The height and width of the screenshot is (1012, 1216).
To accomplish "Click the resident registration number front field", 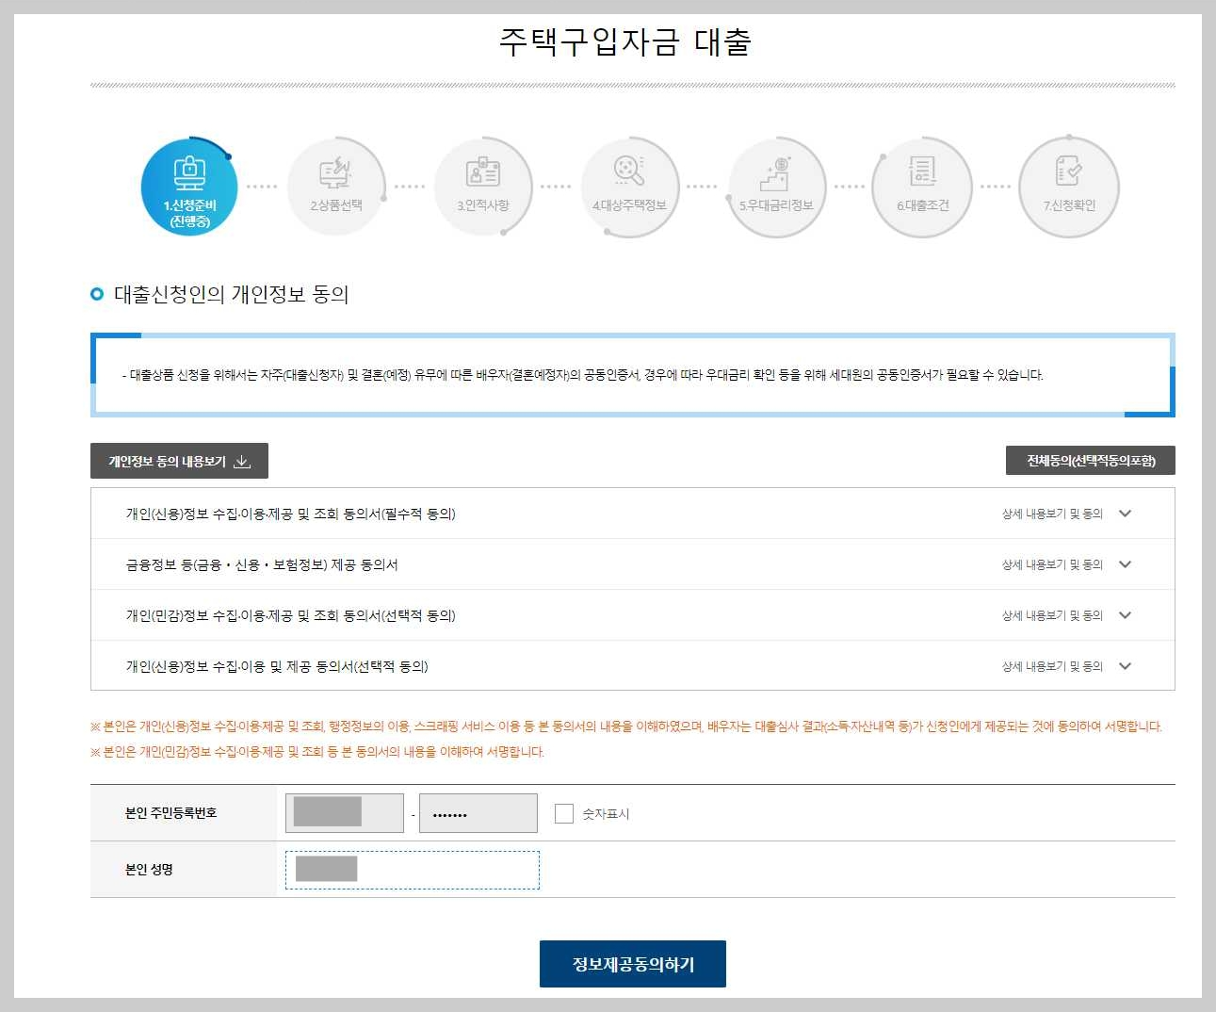I will 344,812.
